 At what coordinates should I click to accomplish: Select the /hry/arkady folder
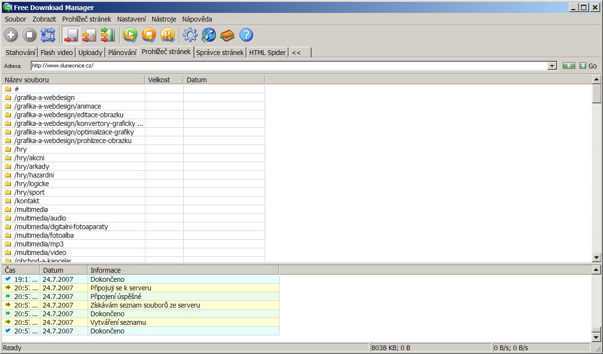point(134,166)
